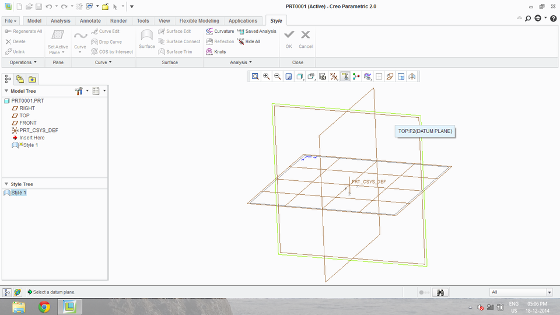Viewport: 560px width, 315px height.
Task: Click Hide All in Analysis group
Action: click(249, 41)
